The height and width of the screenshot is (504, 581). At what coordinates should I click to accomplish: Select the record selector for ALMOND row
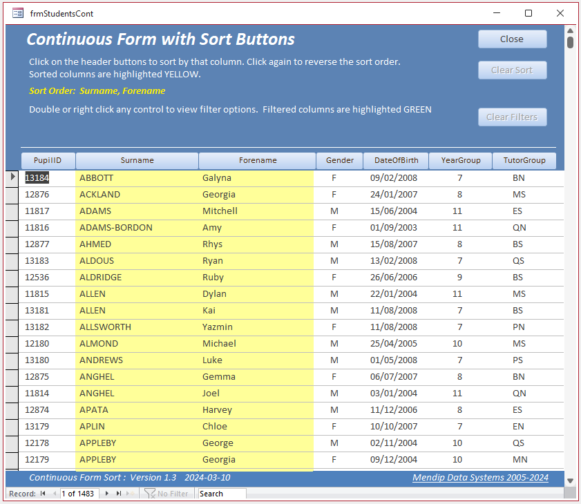tap(12, 343)
